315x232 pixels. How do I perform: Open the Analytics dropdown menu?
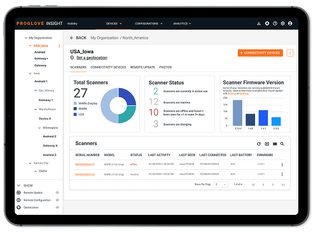pyautogui.click(x=182, y=23)
